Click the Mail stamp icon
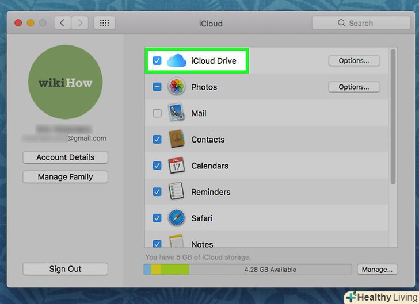The height and width of the screenshot is (304, 419). coord(176,113)
